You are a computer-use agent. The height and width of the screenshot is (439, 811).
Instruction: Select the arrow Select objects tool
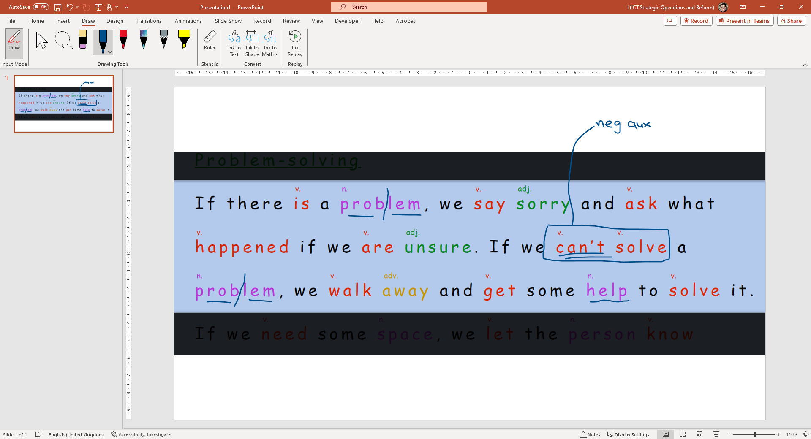tap(41, 40)
